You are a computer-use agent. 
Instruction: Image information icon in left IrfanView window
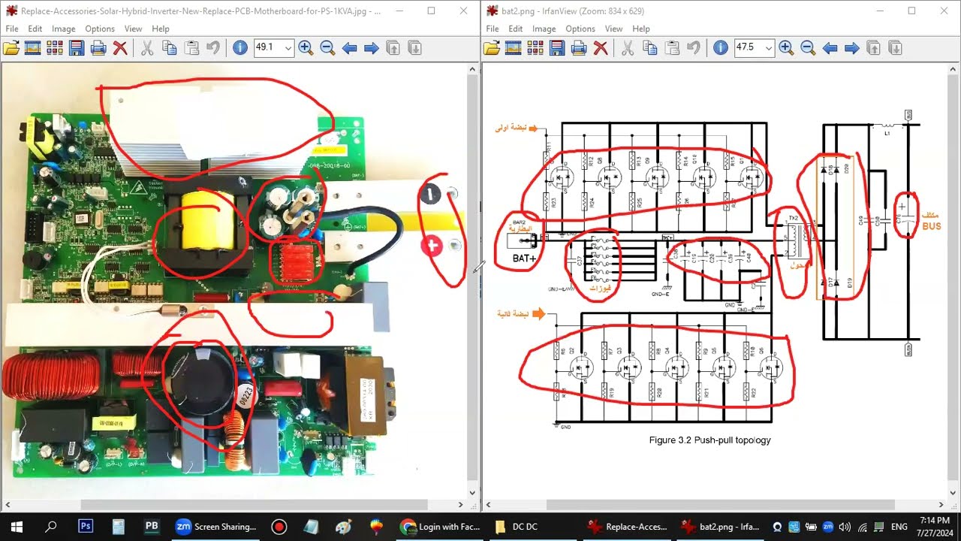click(240, 48)
